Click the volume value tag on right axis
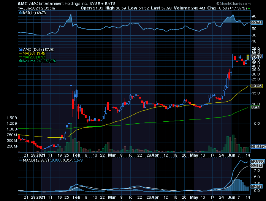Viewport: 266px width, 201px height. [258, 147]
